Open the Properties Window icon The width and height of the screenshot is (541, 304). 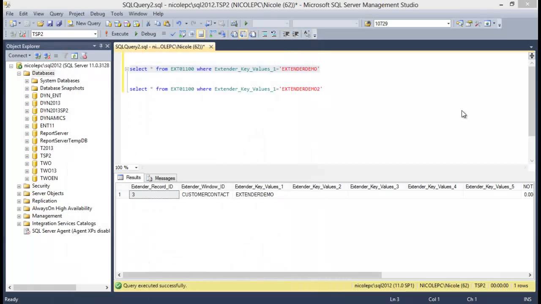point(469,24)
